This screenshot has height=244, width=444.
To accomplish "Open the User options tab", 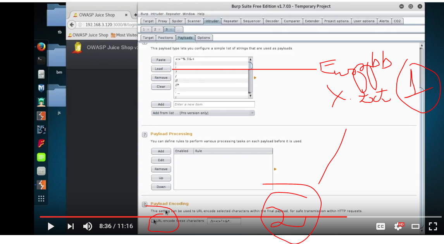I will [364, 21].
